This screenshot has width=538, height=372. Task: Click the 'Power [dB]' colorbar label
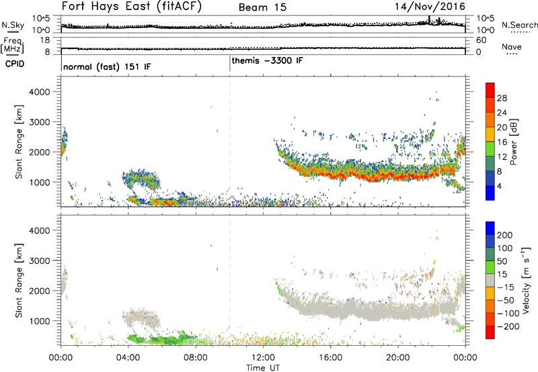(x=514, y=142)
